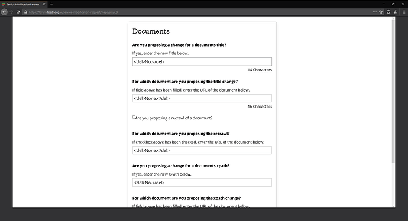This screenshot has height=221, width=408.
Task: Bookmark this page with the star
Action: (381, 12)
